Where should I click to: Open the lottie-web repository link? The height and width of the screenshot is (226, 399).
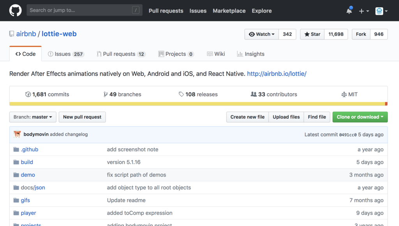point(59,34)
